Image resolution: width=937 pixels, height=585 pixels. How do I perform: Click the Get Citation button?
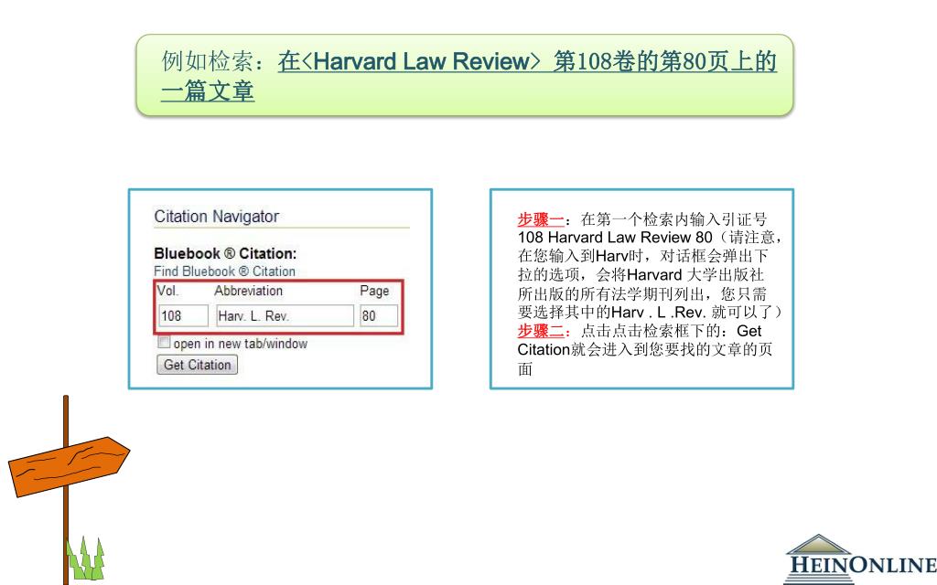pyautogui.click(x=198, y=365)
